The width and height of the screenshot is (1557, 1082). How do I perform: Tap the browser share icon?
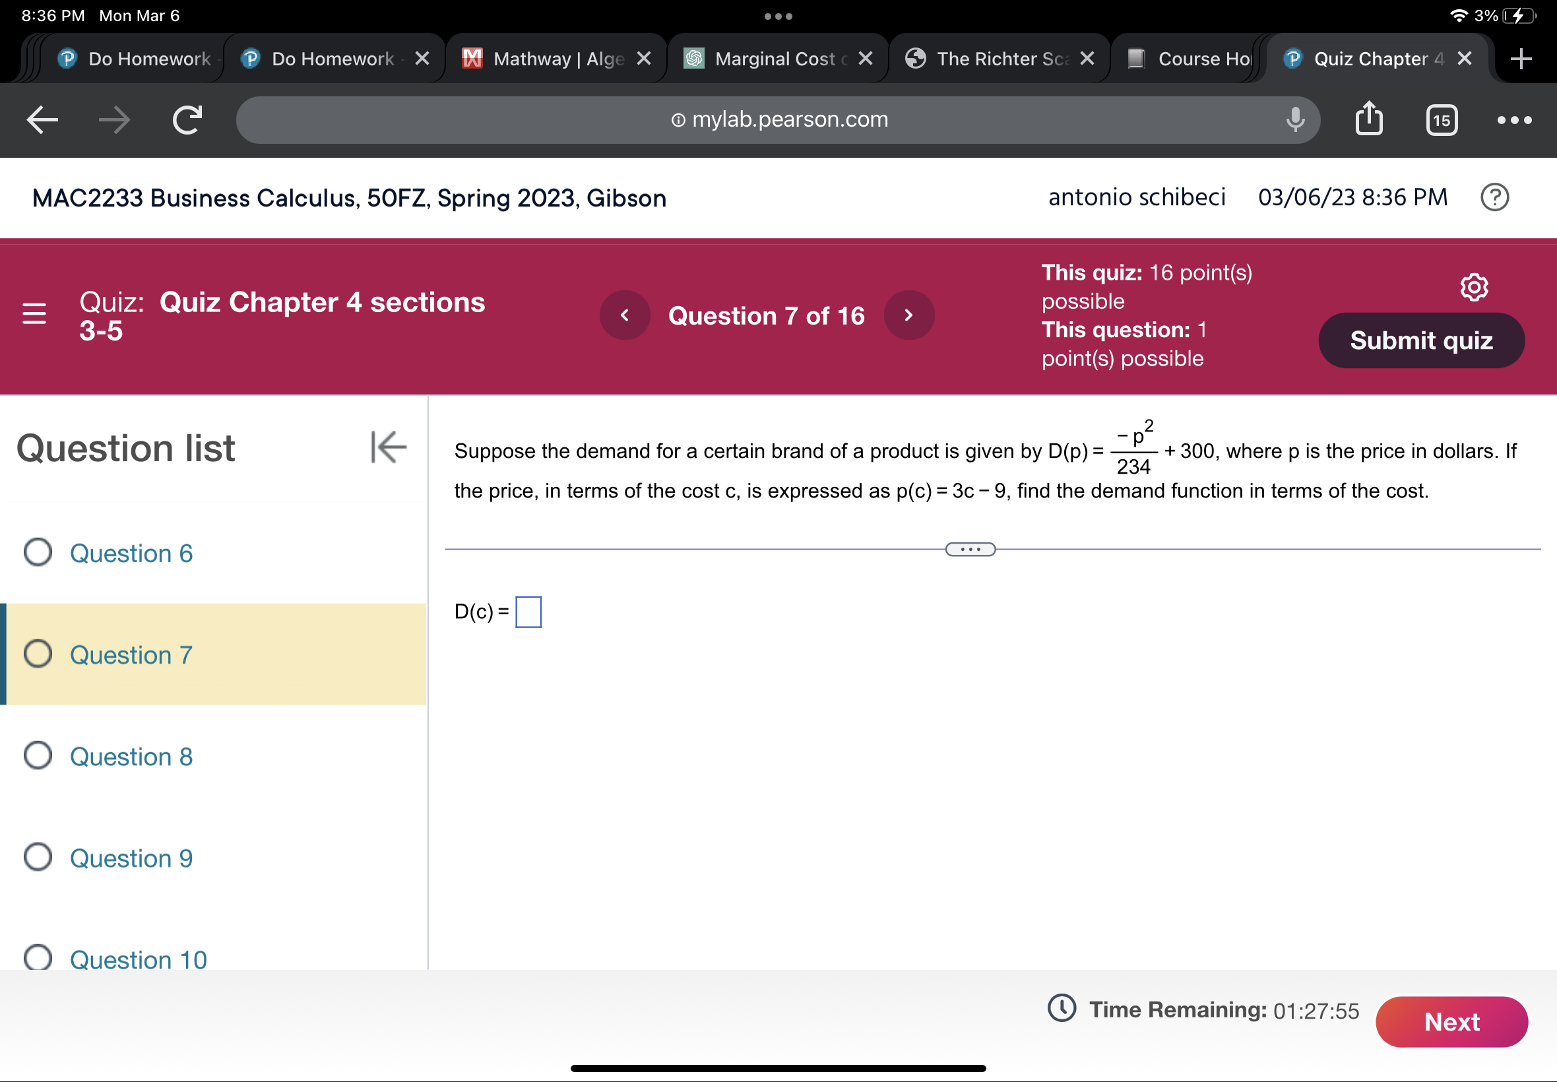tap(1368, 119)
